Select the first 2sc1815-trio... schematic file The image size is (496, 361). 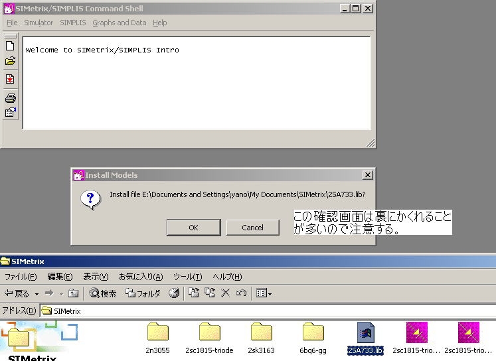pos(416,338)
